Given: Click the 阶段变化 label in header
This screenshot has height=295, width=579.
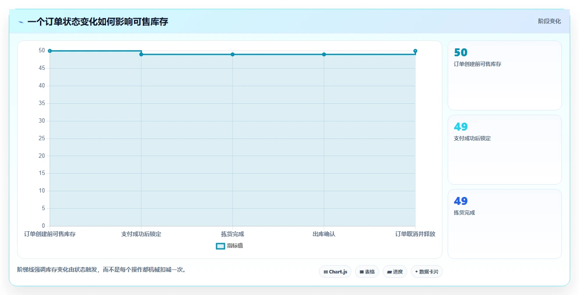Looking at the screenshot, I should pyautogui.click(x=549, y=21).
